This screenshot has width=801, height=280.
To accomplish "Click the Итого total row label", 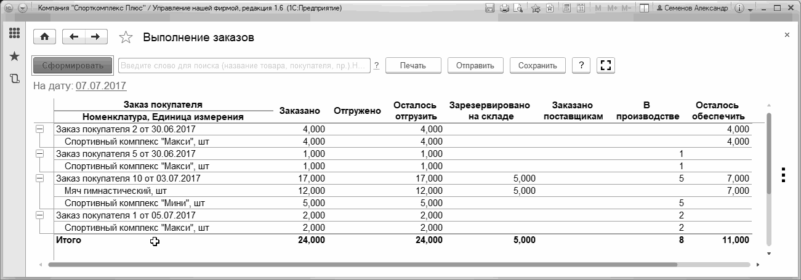I will [68, 240].
